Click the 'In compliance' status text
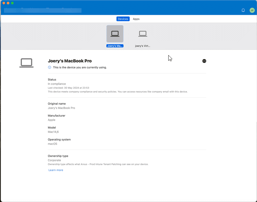Image resolution: width=257 pixels, height=202 pixels. pos(57,84)
